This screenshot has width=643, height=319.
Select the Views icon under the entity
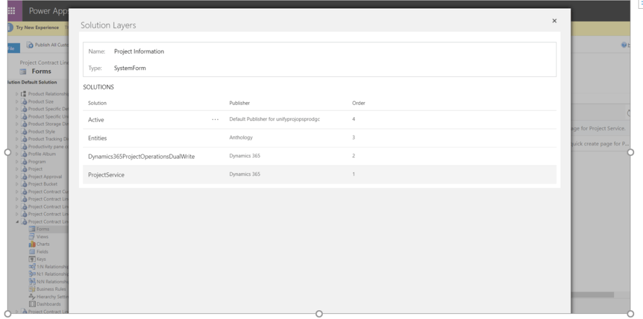(x=32, y=237)
